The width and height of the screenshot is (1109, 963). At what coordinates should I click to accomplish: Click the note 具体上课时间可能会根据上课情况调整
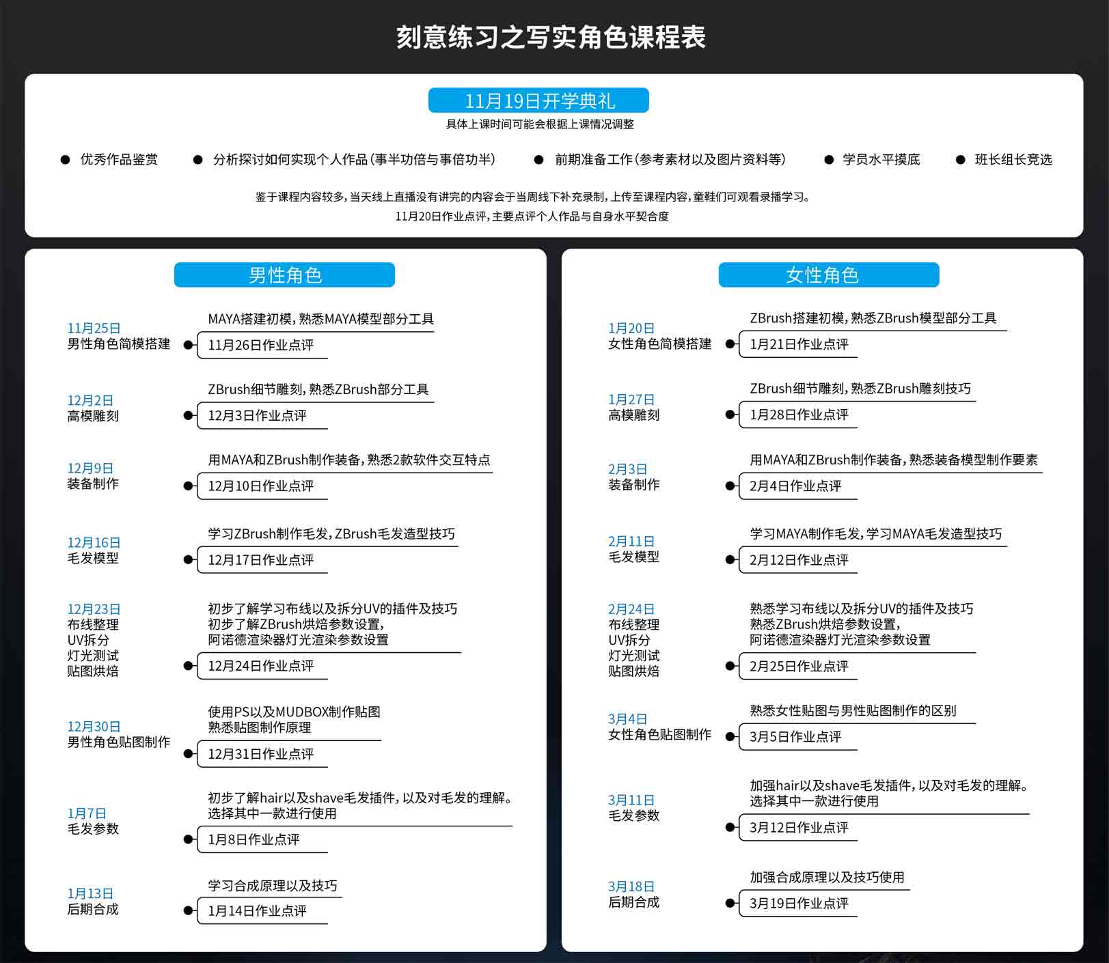click(x=540, y=124)
